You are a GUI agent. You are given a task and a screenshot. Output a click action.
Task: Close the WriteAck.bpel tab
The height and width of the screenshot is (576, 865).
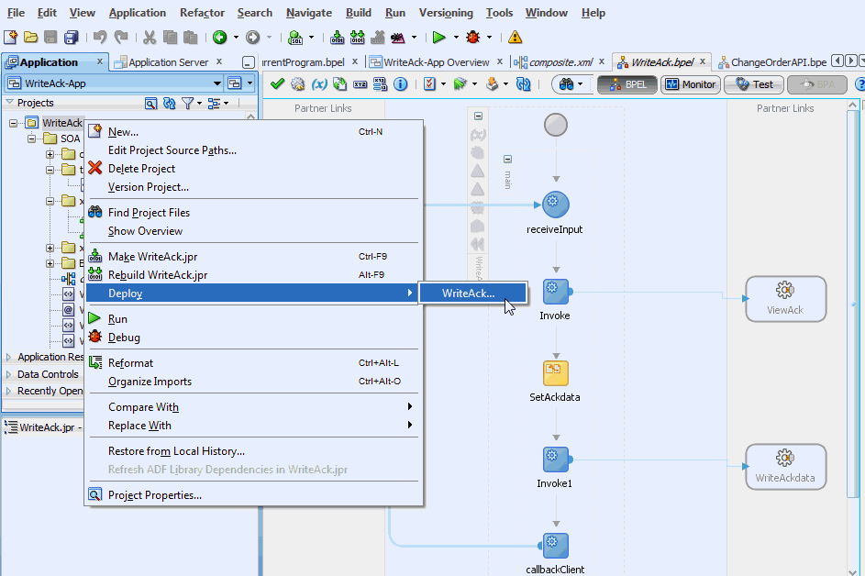(x=703, y=61)
